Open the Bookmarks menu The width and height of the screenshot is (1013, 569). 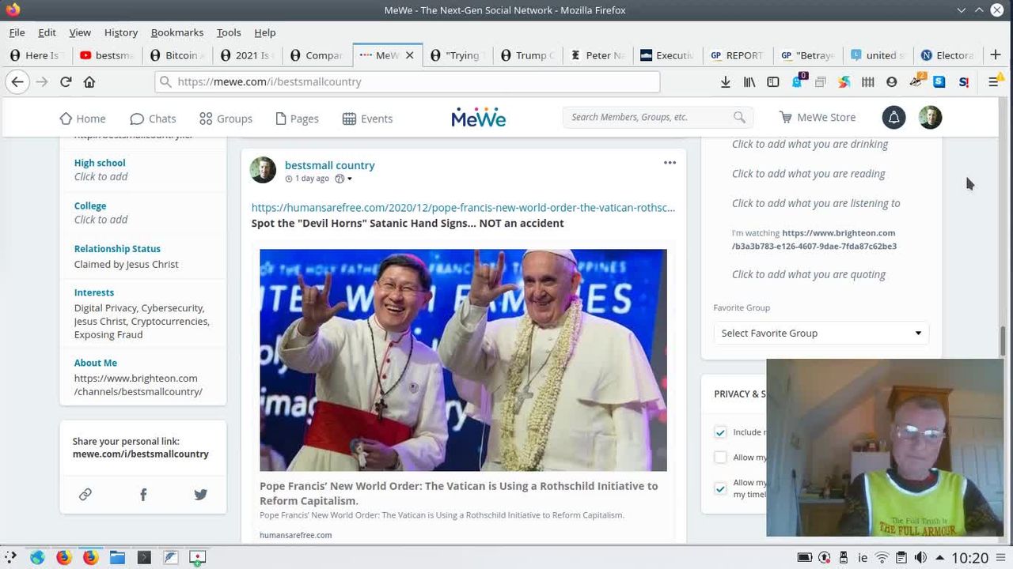click(x=177, y=32)
